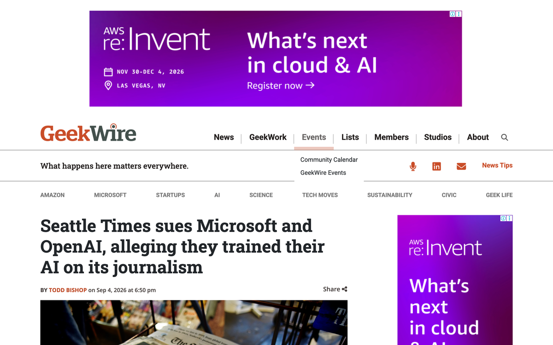553x345 pixels.
Task: Open the Lists menu
Action: [x=350, y=137]
